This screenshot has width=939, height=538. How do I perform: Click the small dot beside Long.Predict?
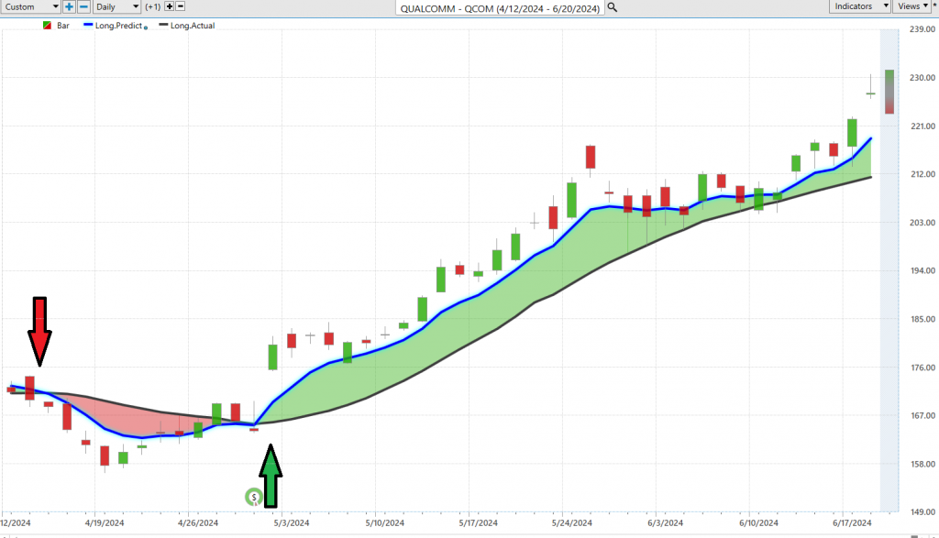point(146,27)
